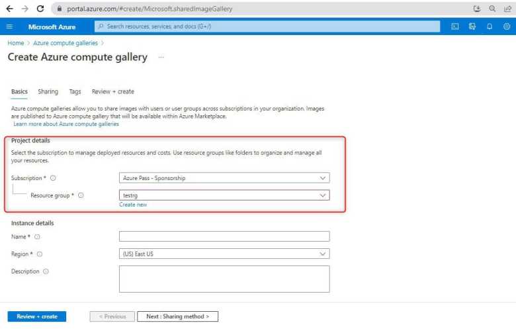516x329 pixels.
Task: Open Cloud Shell icon in Azure header
Action: coord(454,26)
